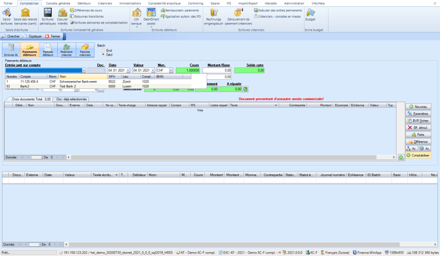Expand the LSV banque dropdown menu
440x256 pixels.
coord(136,26)
